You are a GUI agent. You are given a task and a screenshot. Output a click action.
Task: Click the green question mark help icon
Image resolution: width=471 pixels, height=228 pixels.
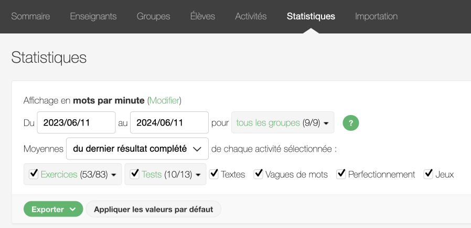click(351, 123)
